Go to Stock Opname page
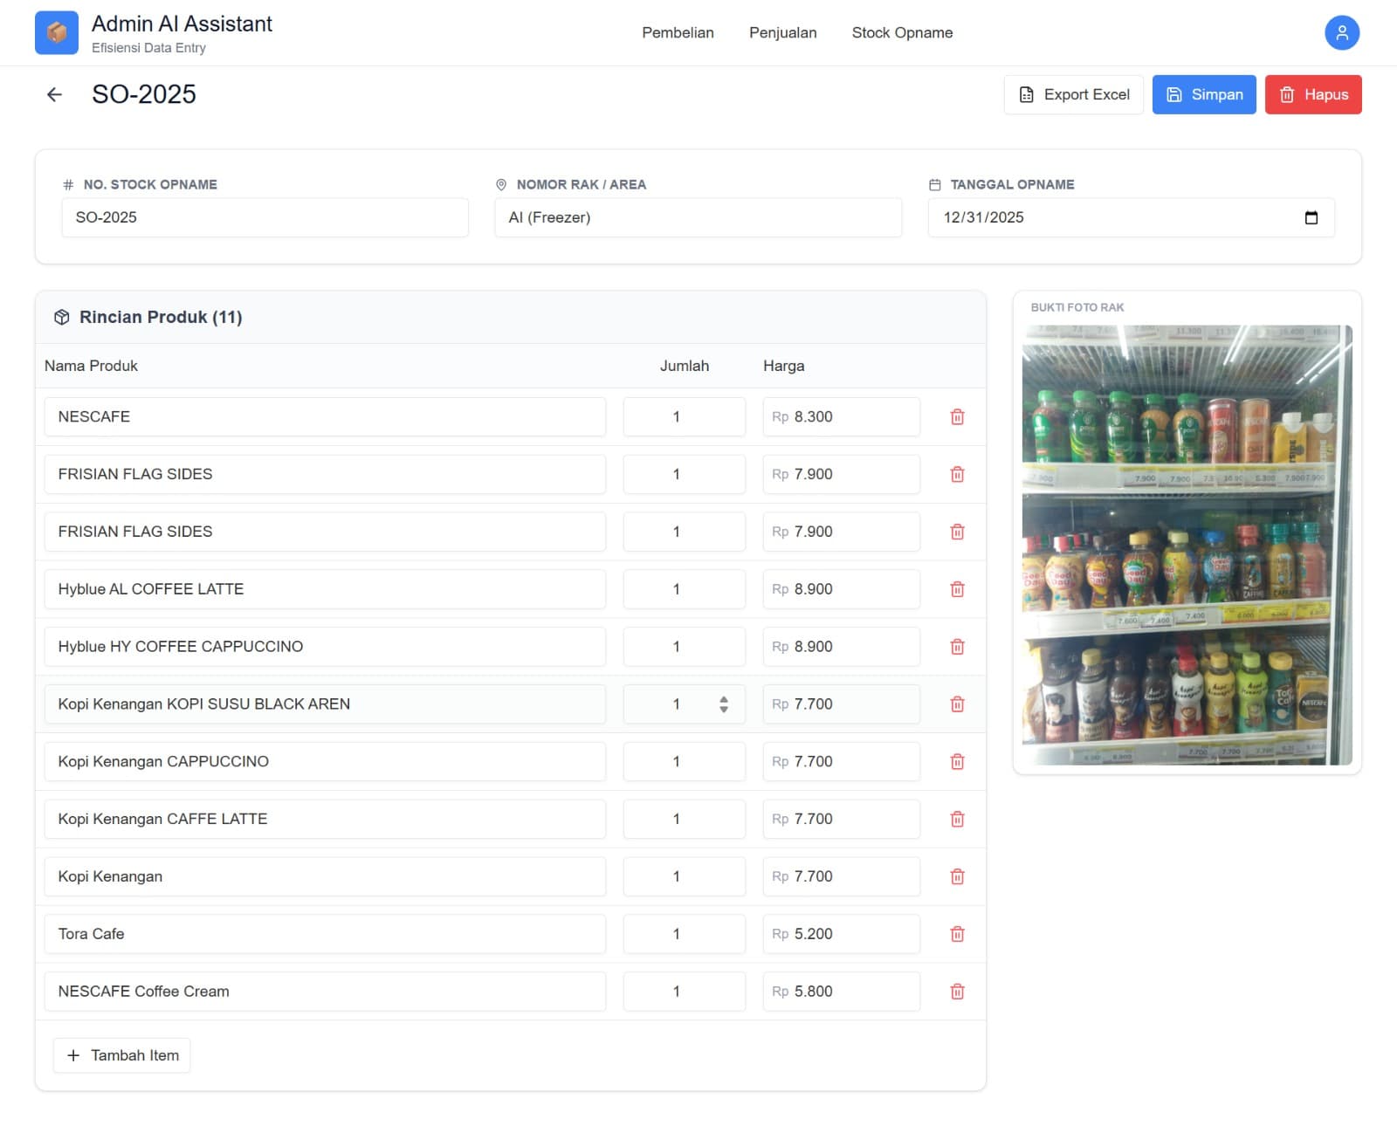This screenshot has height=1126, width=1397. coord(902,32)
